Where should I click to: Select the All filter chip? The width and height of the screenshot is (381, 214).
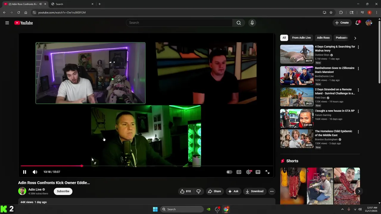point(284,38)
